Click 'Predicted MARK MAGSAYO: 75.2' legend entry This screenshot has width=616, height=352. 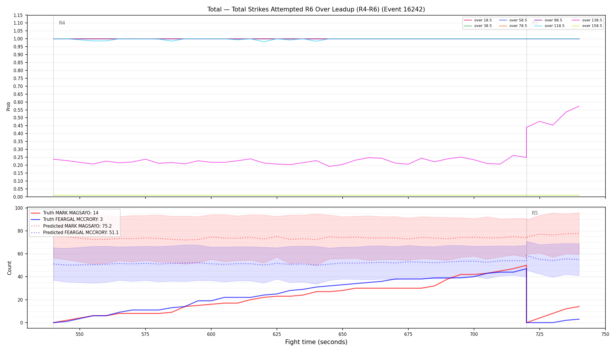pyautogui.click(x=71, y=226)
